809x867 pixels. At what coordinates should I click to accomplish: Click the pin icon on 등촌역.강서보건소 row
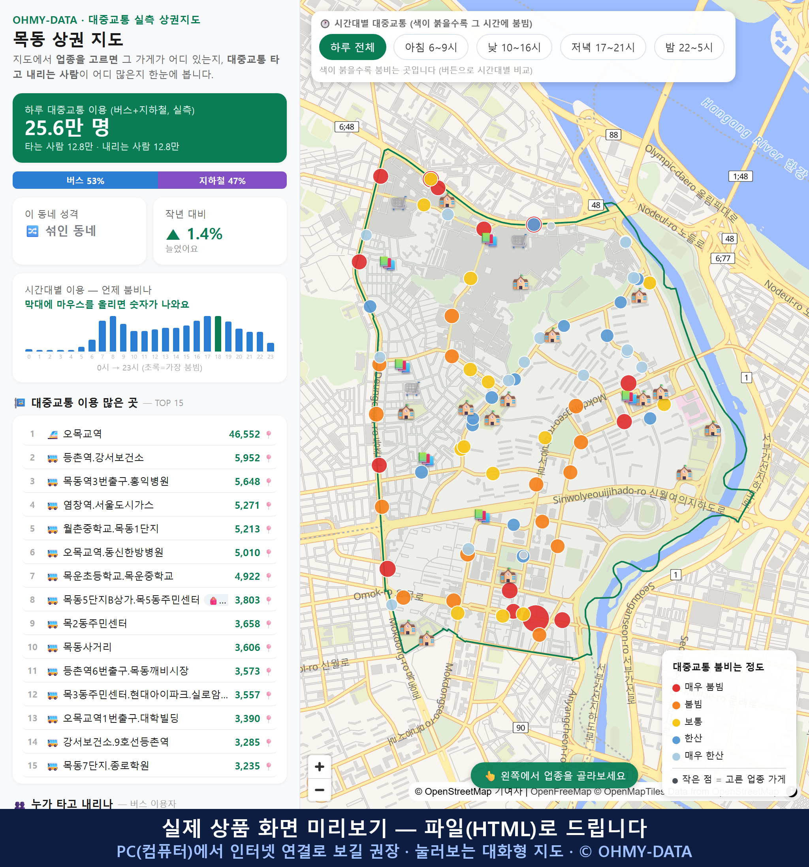[269, 458]
